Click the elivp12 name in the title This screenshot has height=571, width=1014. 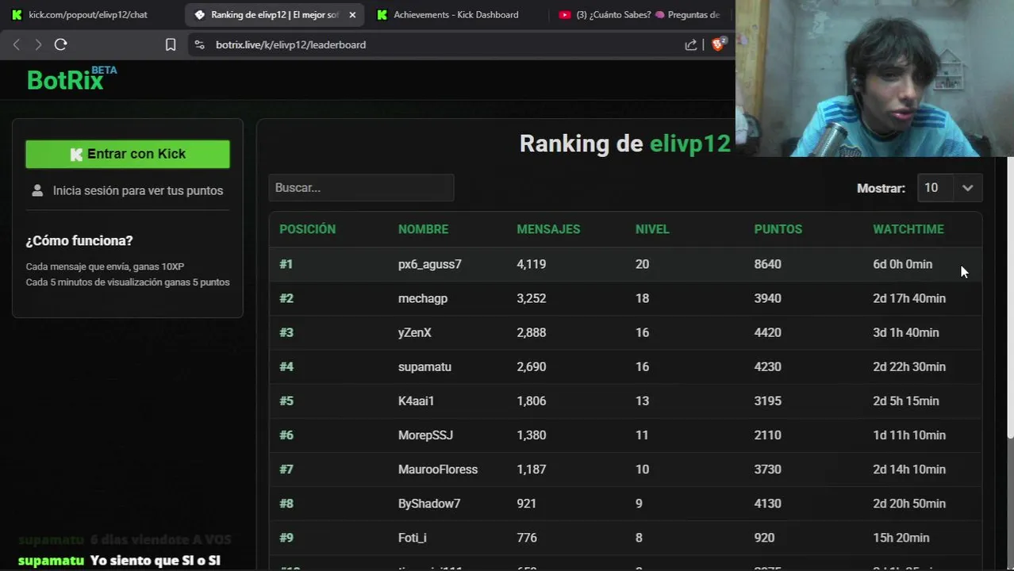[690, 144]
